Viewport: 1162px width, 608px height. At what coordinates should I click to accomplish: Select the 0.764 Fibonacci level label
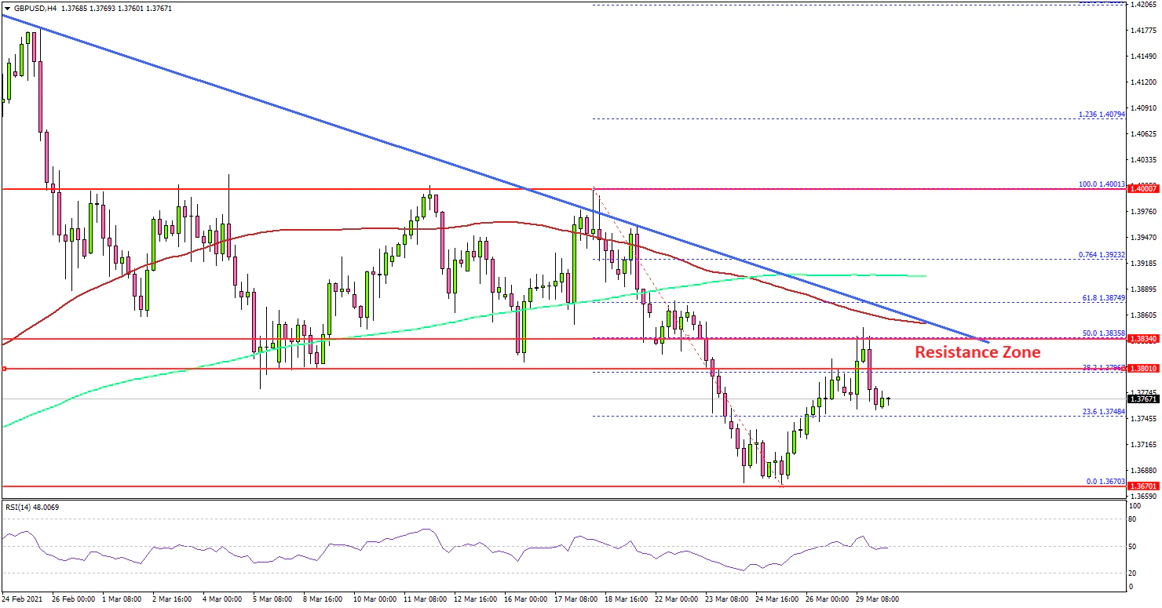pos(1101,254)
